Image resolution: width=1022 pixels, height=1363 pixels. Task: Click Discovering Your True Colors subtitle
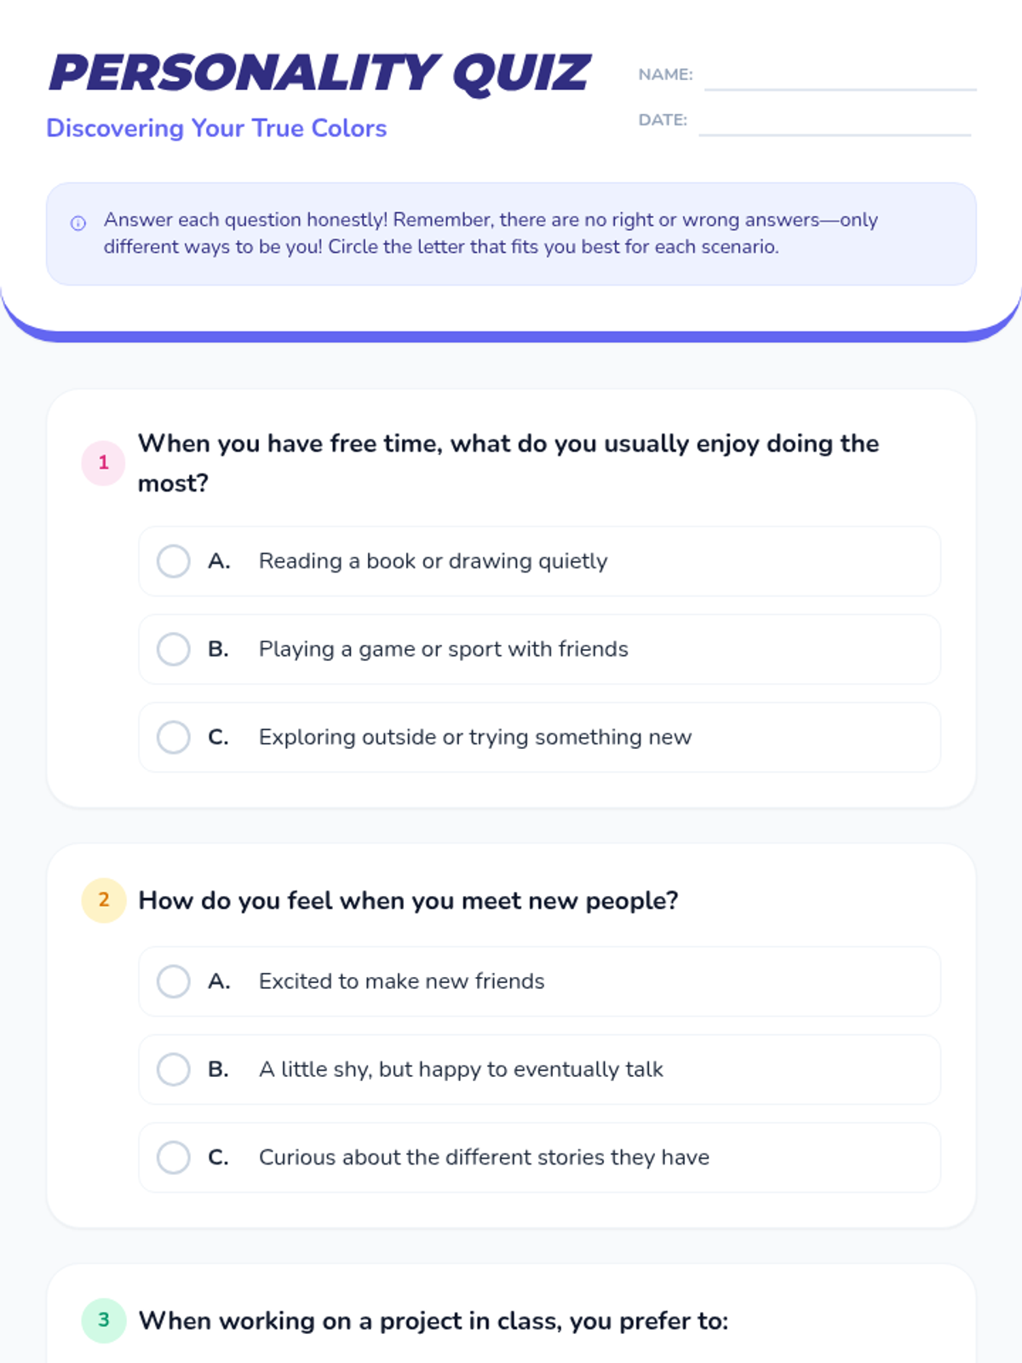coord(216,128)
